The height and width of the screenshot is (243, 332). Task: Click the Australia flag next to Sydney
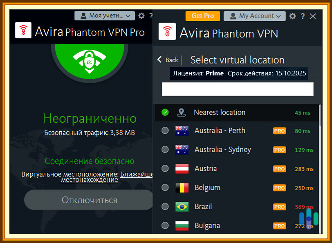182,150
